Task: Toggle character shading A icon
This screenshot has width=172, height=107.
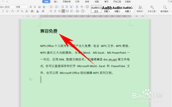Action: coord(43,11)
